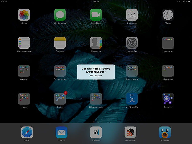
Task: Open the Контакты contacts app
Action: pos(96,43)
